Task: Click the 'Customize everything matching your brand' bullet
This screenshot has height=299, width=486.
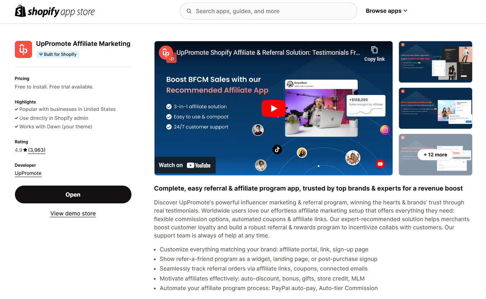Action: point(264,250)
